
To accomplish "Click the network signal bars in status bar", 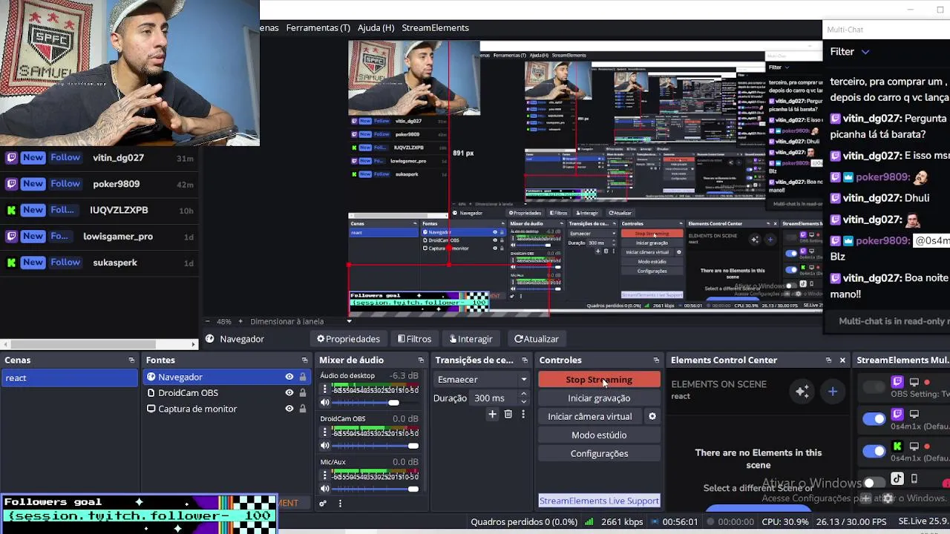I will coord(589,522).
